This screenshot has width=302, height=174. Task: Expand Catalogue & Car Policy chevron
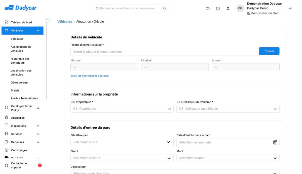pos(38,108)
